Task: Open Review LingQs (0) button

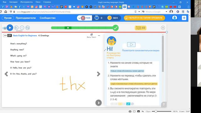Action: coord(140,28)
